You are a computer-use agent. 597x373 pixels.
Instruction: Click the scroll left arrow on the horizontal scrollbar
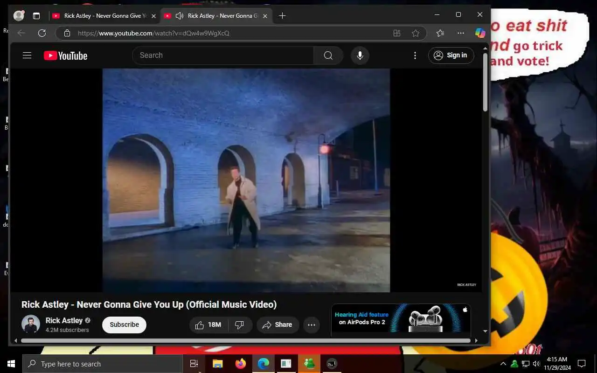(15, 341)
